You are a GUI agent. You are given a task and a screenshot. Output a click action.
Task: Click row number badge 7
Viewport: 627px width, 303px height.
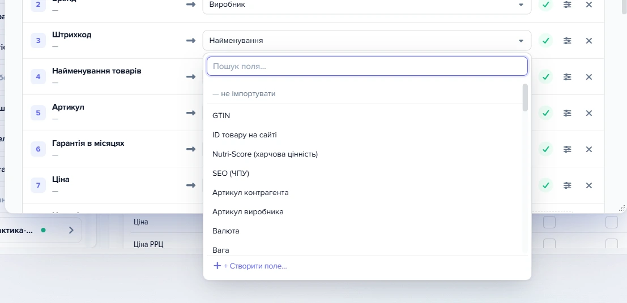39,185
